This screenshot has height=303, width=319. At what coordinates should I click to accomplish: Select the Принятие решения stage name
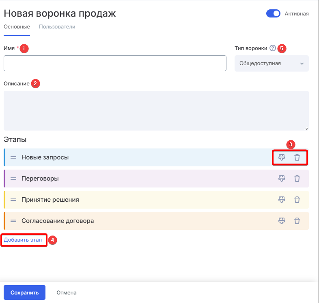[50, 200]
